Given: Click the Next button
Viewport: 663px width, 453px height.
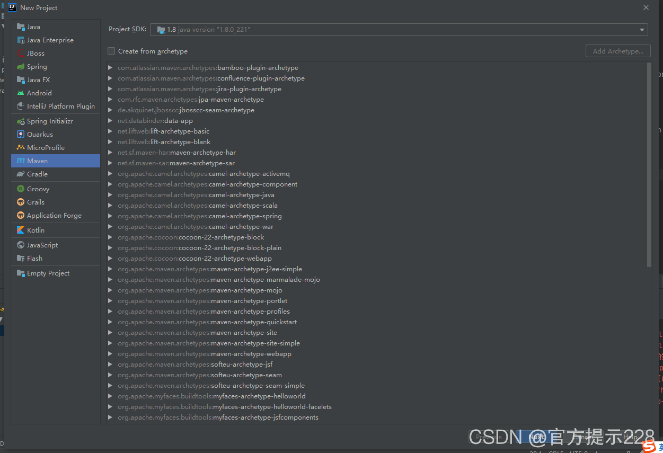Looking at the screenshot, I should click(x=536, y=437).
